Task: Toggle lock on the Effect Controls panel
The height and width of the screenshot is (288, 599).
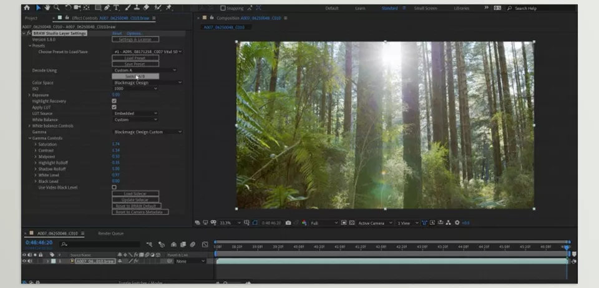Action: (x=67, y=17)
